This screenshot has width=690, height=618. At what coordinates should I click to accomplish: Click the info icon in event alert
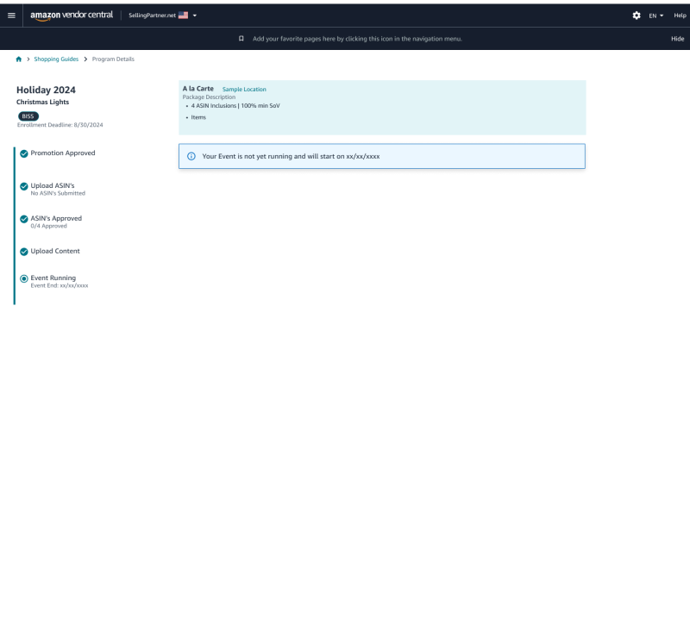[x=191, y=156]
